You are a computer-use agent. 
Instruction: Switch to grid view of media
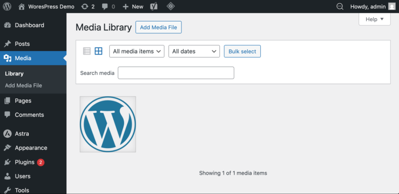click(x=99, y=51)
